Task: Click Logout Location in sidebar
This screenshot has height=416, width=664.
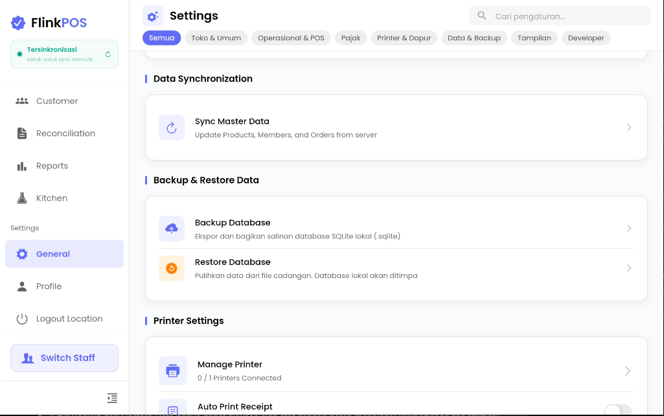Action: 64,319
